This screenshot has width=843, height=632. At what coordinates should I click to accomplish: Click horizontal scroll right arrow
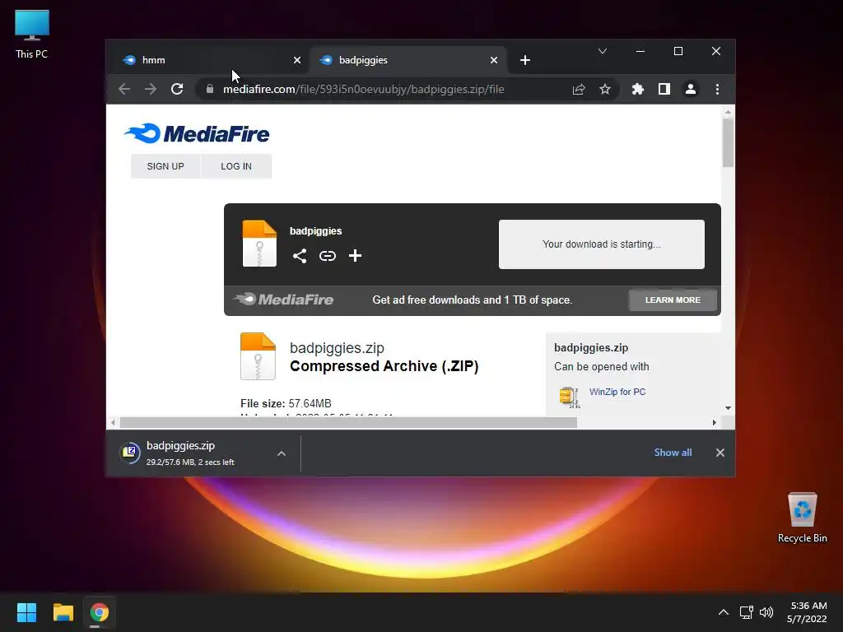coord(714,423)
